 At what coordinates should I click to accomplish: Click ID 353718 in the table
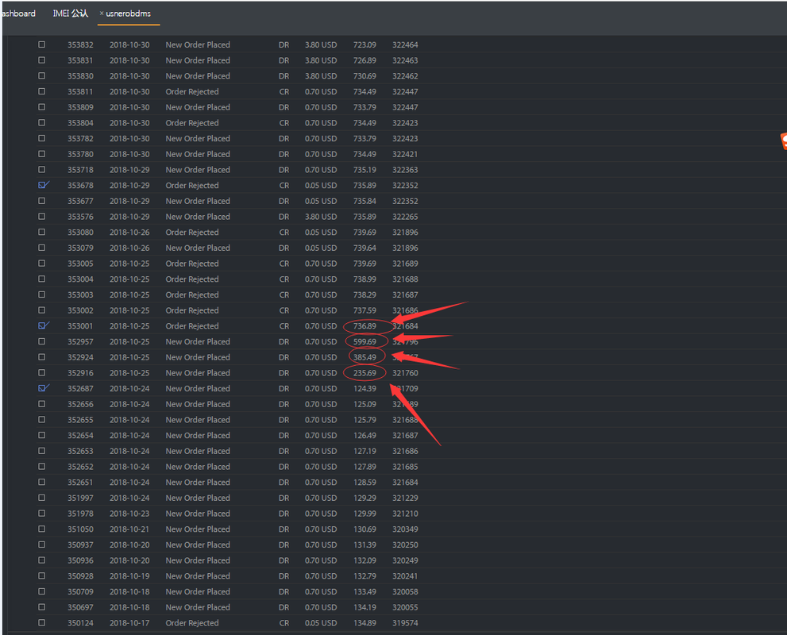click(80, 170)
